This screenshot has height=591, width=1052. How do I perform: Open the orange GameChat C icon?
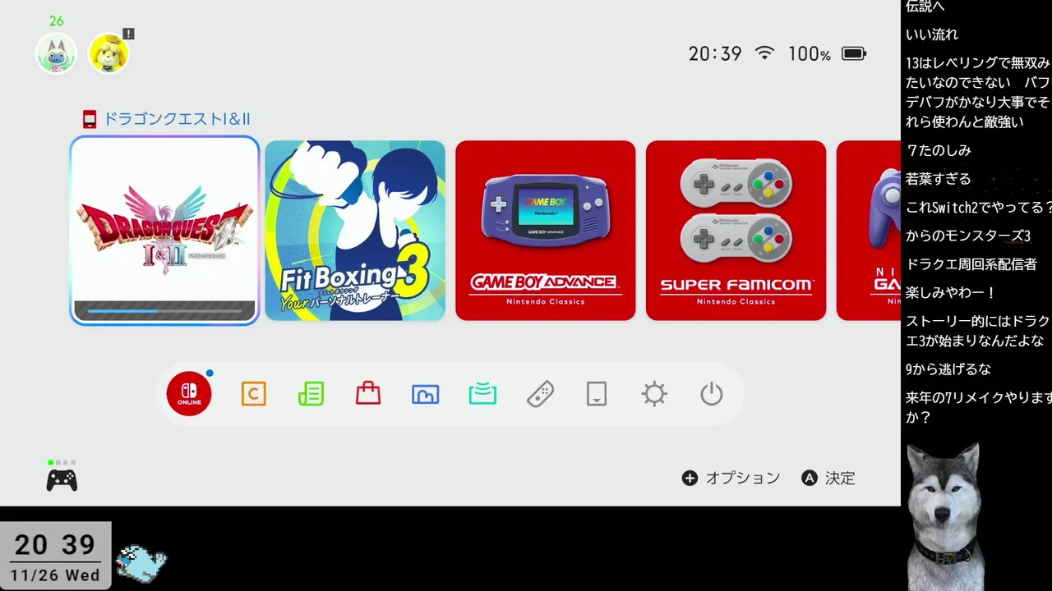(253, 394)
